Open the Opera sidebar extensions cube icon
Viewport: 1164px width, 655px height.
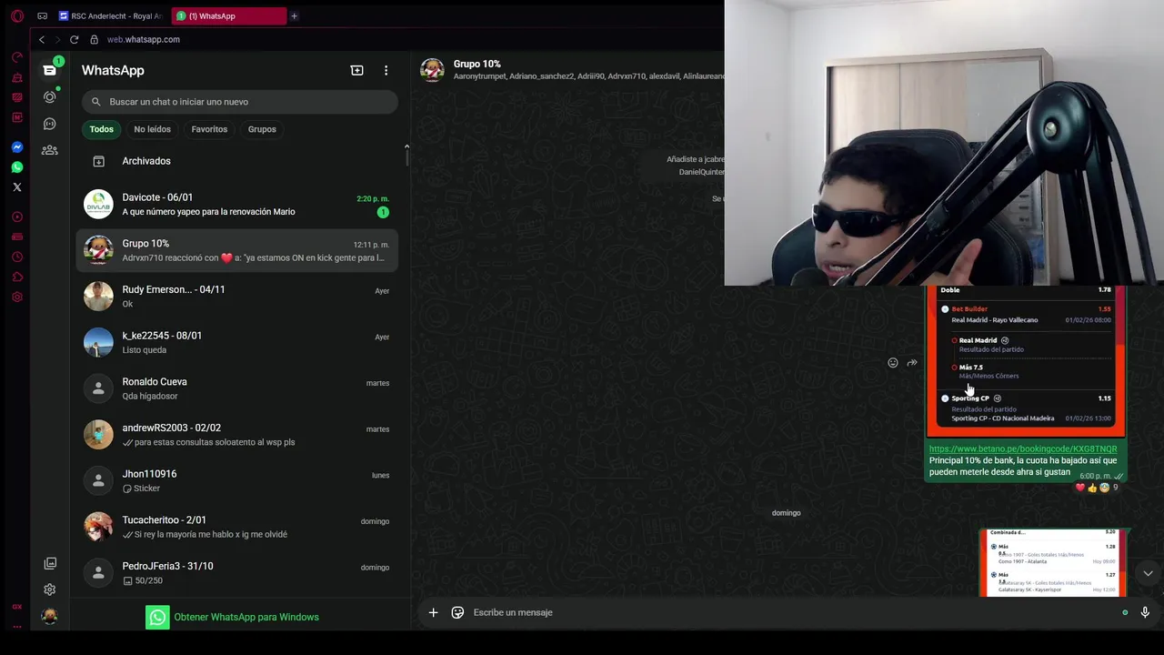pos(16,277)
